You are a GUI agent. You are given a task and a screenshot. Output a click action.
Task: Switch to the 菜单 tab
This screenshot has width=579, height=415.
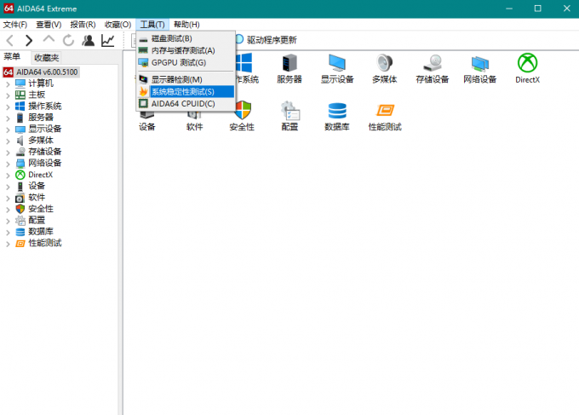tap(12, 57)
